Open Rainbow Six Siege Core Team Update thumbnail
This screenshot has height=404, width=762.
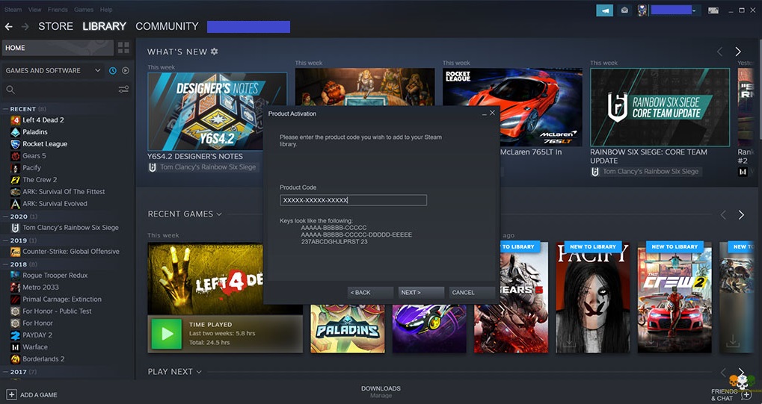(x=660, y=108)
